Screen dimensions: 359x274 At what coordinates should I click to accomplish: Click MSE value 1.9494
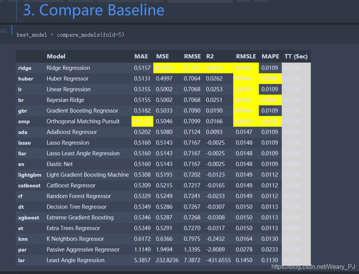(164, 250)
